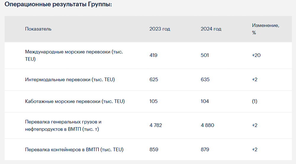Select the value 635 in the table

pyautogui.click(x=205, y=80)
